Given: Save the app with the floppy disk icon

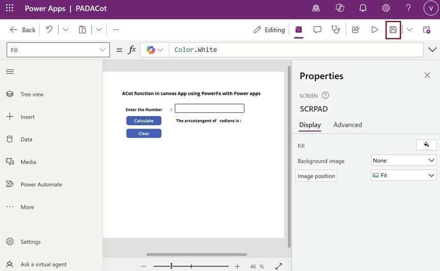Looking at the screenshot, I should tap(393, 30).
